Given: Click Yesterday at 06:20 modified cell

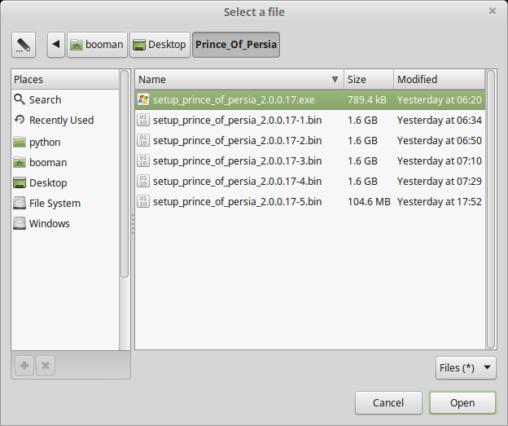Looking at the screenshot, I should (440, 100).
